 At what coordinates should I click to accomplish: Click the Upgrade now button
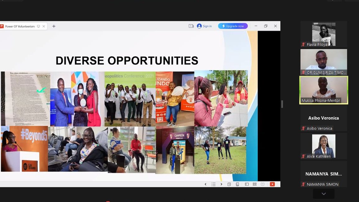click(232, 26)
